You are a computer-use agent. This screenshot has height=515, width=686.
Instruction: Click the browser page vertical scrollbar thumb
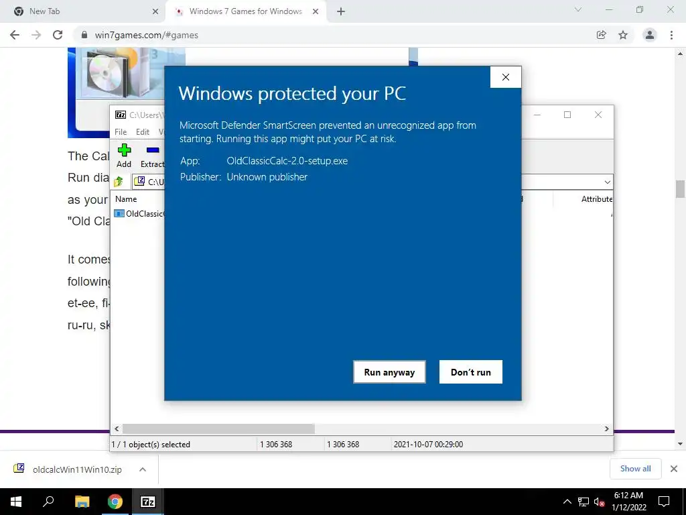click(x=681, y=189)
